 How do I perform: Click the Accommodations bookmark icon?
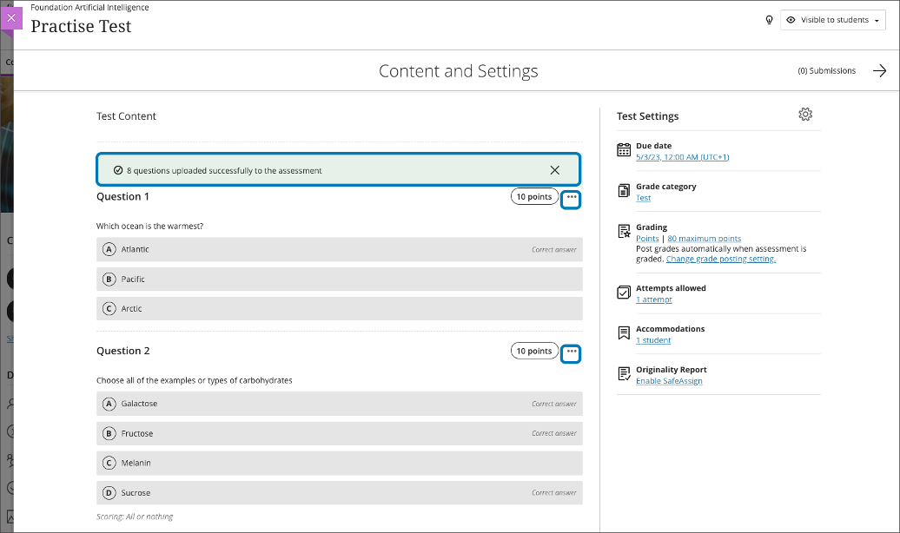coord(623,332)
